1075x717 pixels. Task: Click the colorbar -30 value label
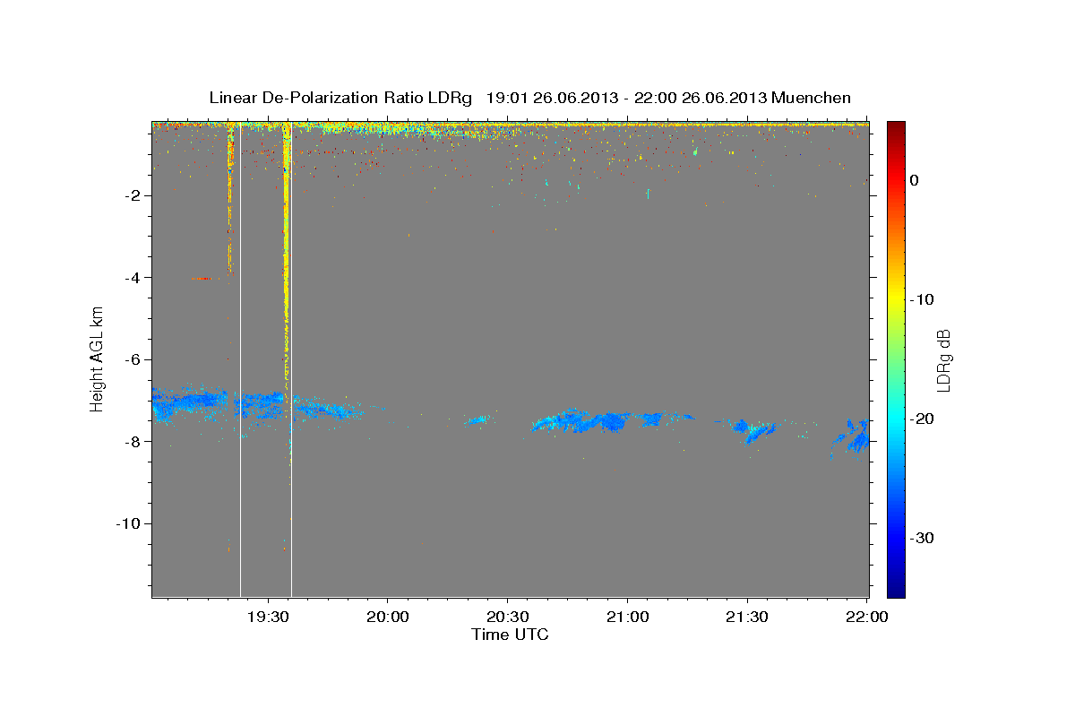[x=923, y=538]
